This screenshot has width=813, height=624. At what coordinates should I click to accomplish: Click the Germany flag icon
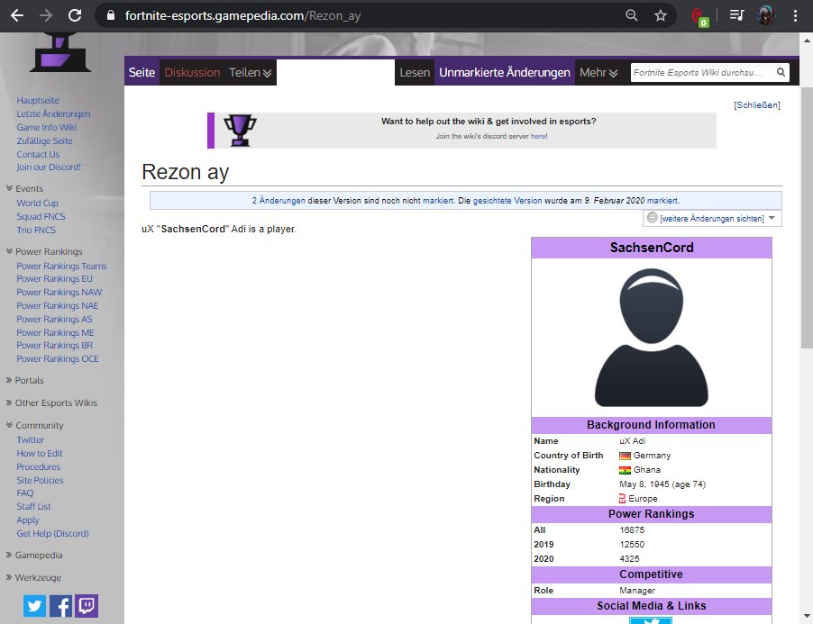(x=625, y=456)
